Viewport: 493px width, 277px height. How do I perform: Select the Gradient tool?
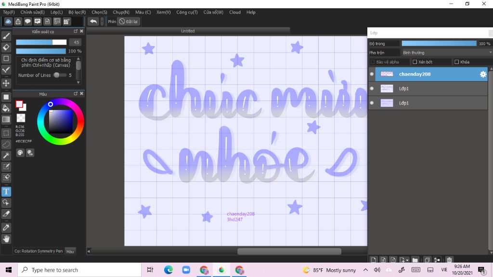click(x=6, y=119)
